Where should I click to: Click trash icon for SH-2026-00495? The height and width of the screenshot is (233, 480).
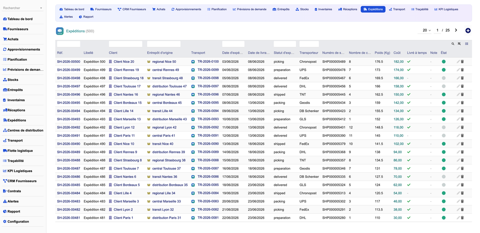[462, 103]
